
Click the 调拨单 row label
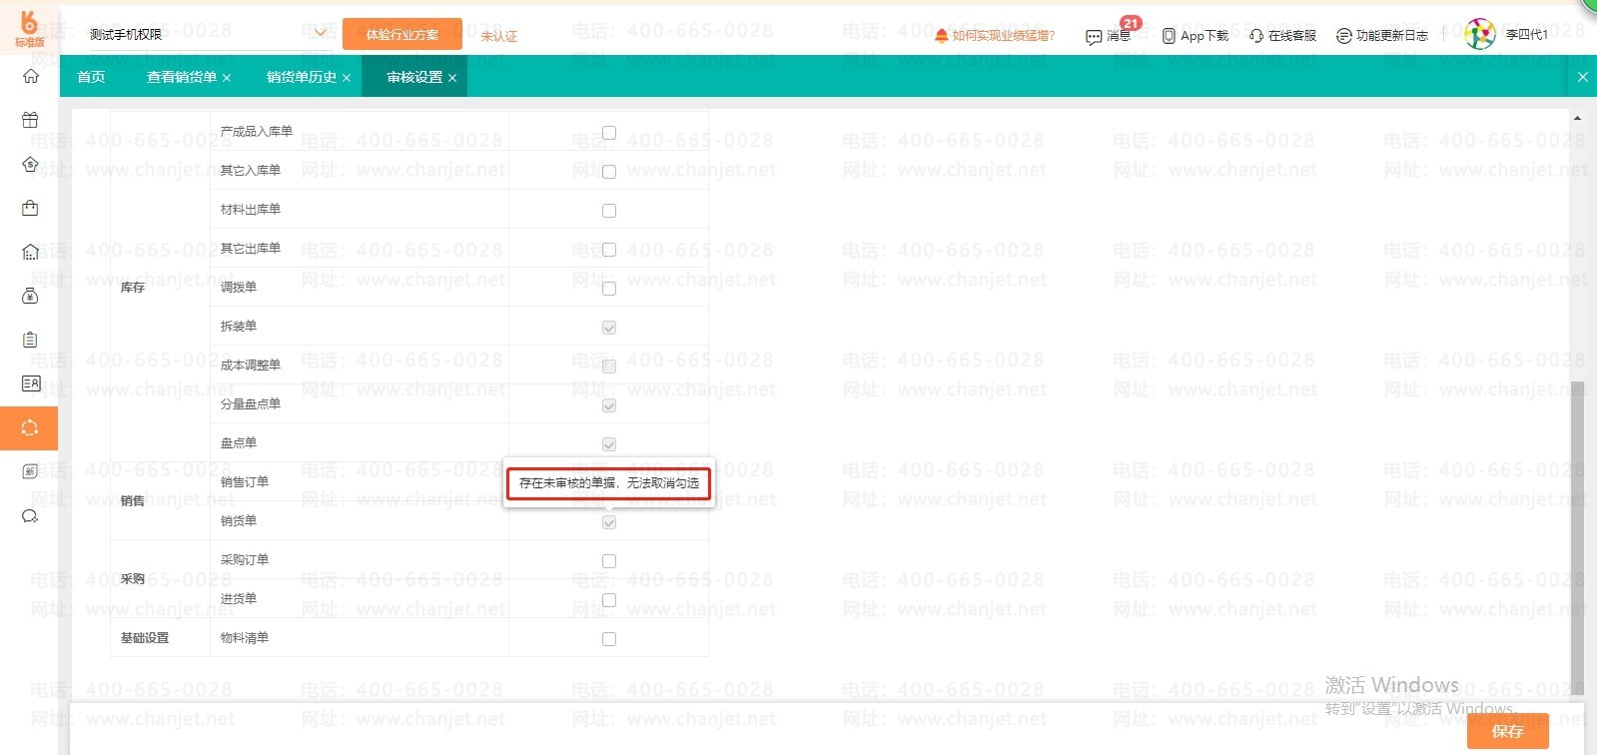239,288
